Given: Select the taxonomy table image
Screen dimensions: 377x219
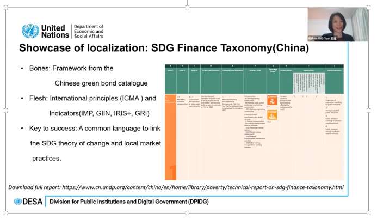Looking at the screenshot, I should pos(254,122).
